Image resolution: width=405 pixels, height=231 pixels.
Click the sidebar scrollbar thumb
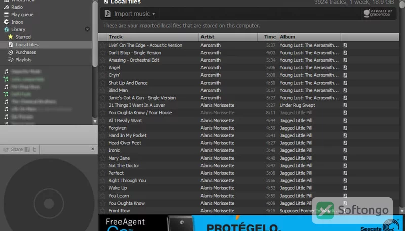click(95, 33)
